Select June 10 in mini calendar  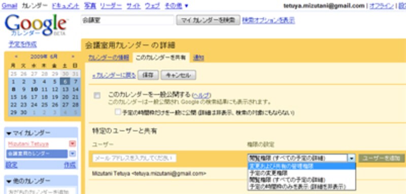click(34, 89)
